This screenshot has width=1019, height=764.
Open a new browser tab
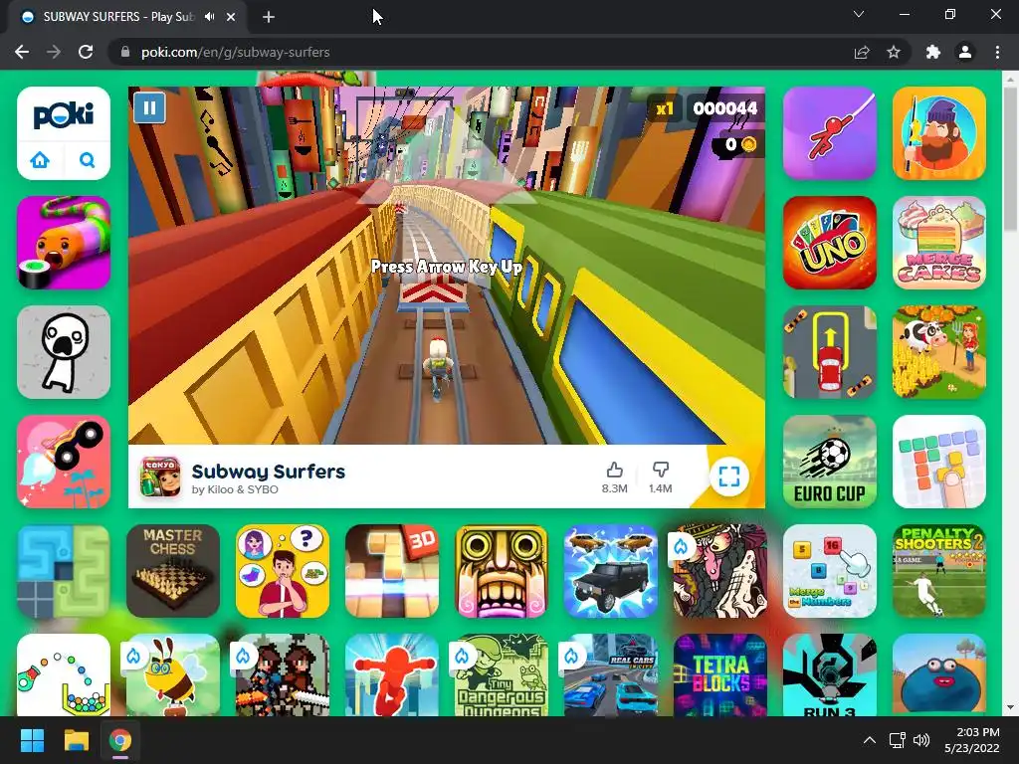[x=269, y=17]
